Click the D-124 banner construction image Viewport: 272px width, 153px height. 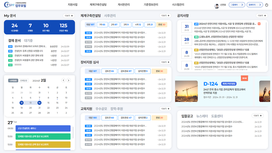pyautogui.click(x=186, y=91)
